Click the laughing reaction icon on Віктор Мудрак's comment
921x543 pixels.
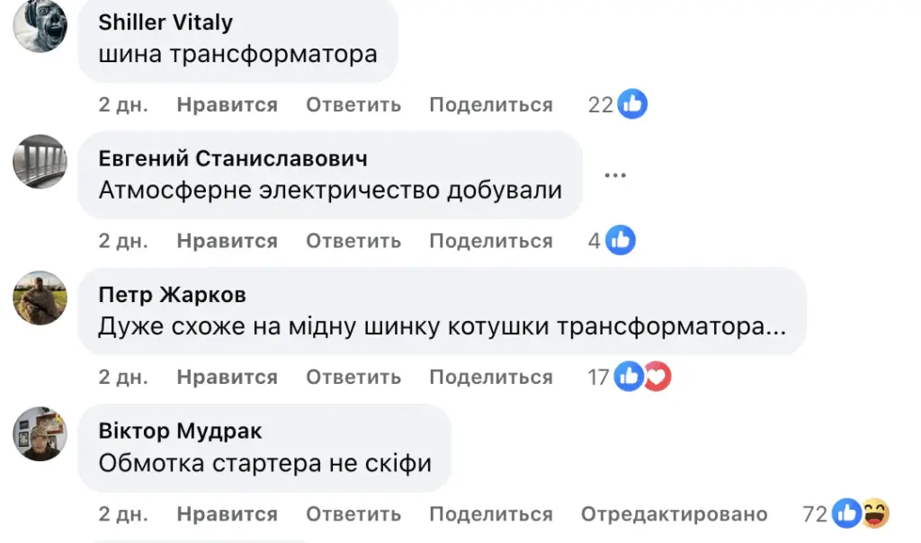874,513
